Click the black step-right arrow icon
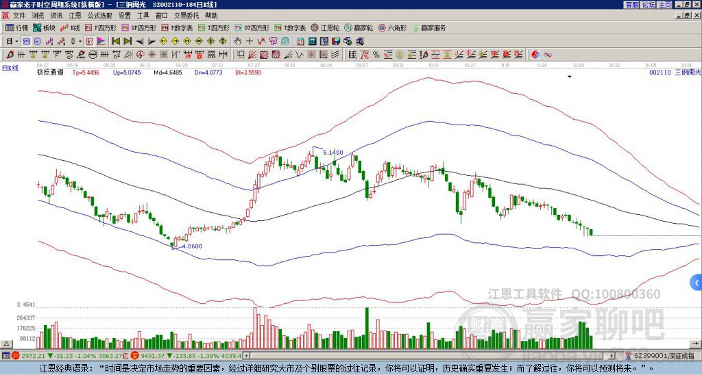The image size is (702, 375). [x=152, y=42]
